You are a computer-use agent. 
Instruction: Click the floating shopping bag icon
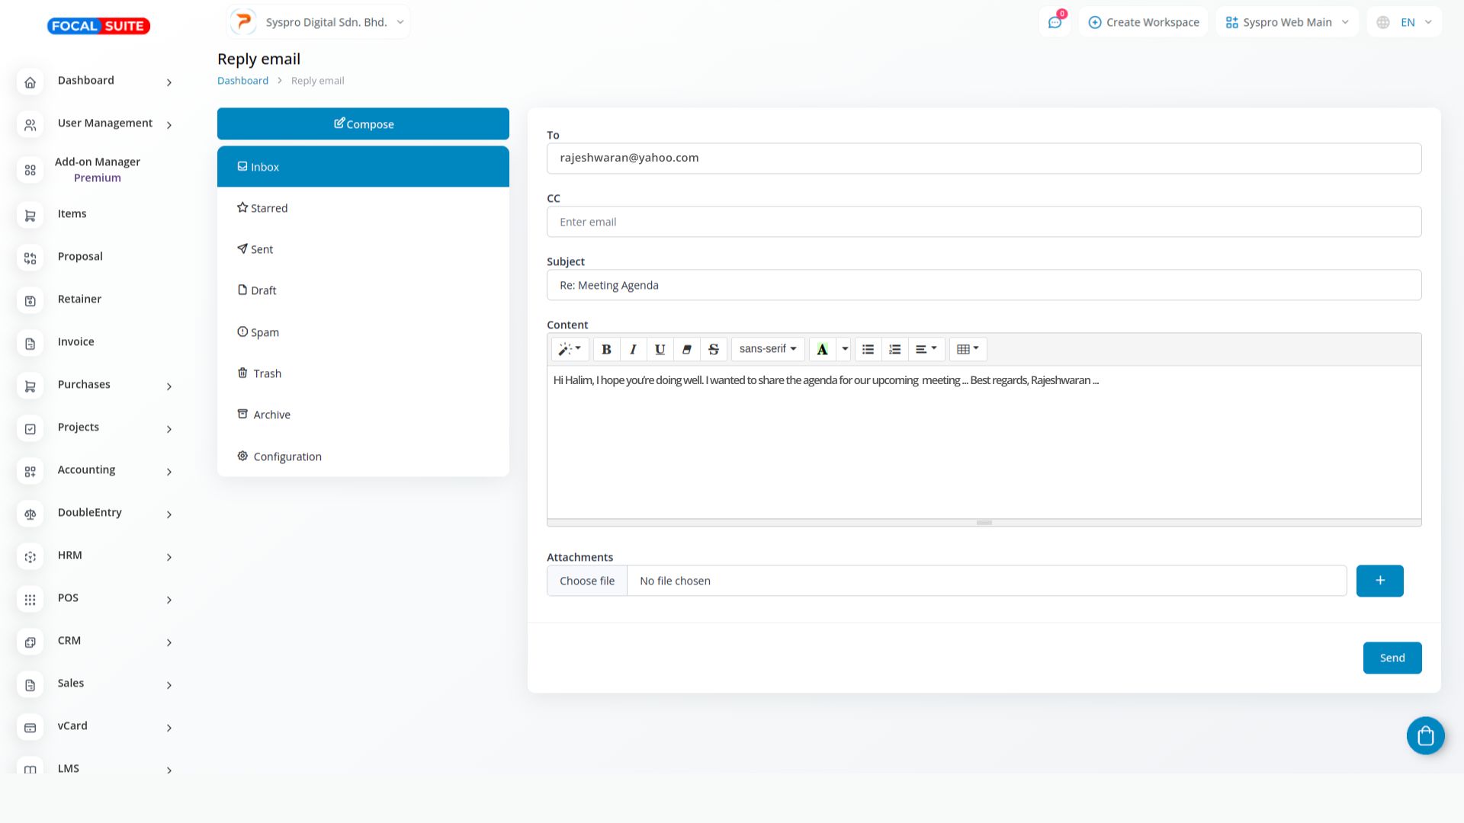click(x=1425, y=735)
